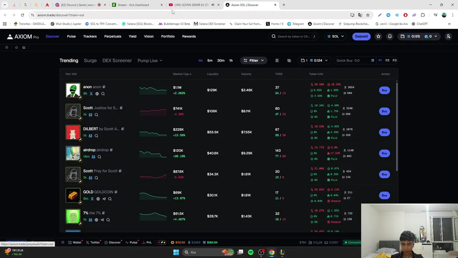Click the bookmark icon beside Filter
Viewport: 458px width, 258px height.
click(277, 61)
